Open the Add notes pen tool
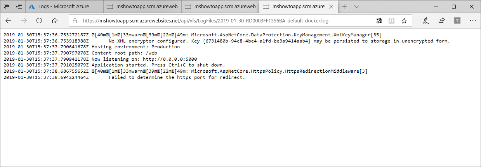This screenshot has width=481, height=167. click(426, 21)
